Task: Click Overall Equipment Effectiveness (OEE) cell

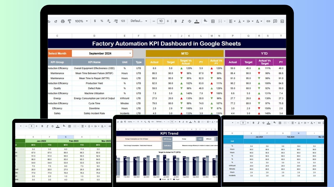Action: point(94,68)
